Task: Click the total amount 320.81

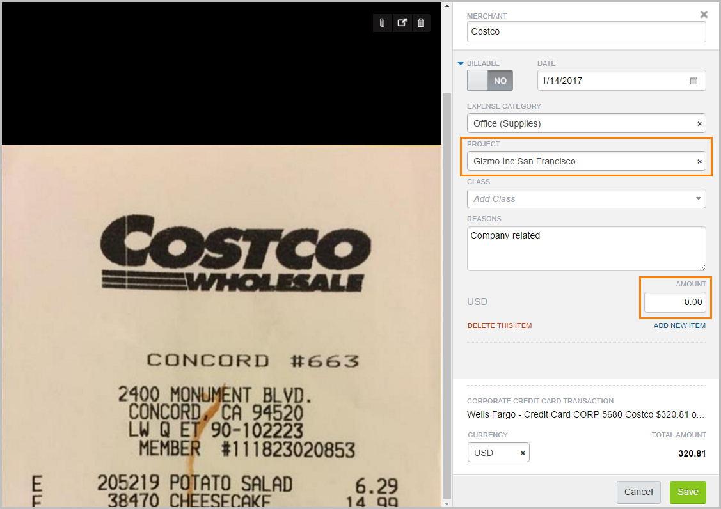Action: [692, 453]
